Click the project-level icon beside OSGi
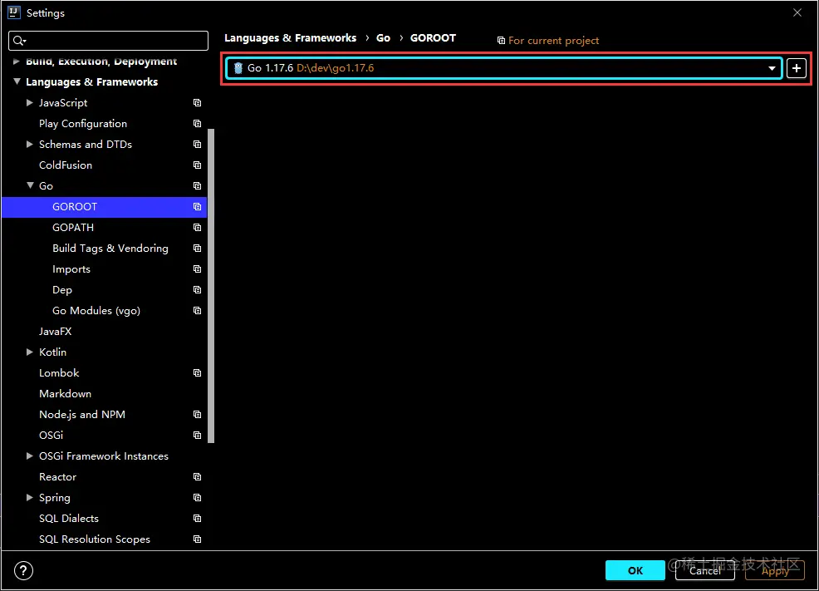 (197, 436)
